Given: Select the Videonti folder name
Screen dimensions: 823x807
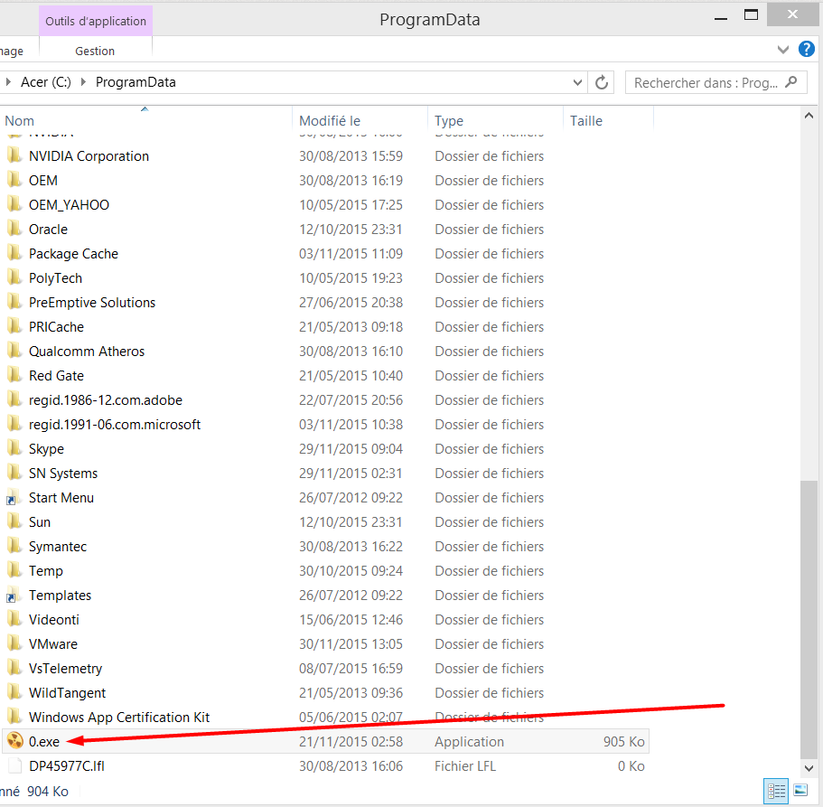Looking at the screenshot, I should point(53,620).
